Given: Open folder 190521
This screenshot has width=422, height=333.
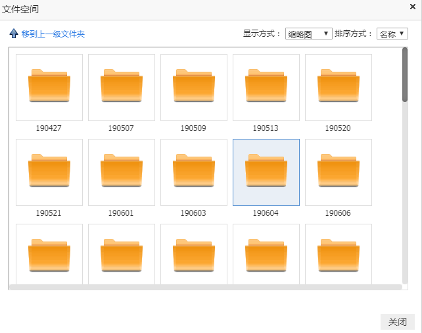Looking at the screenshot, I should 49,172.
